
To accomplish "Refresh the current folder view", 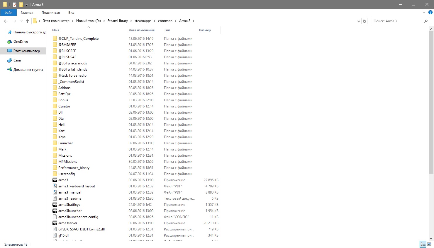I will [x=365, y=21].
